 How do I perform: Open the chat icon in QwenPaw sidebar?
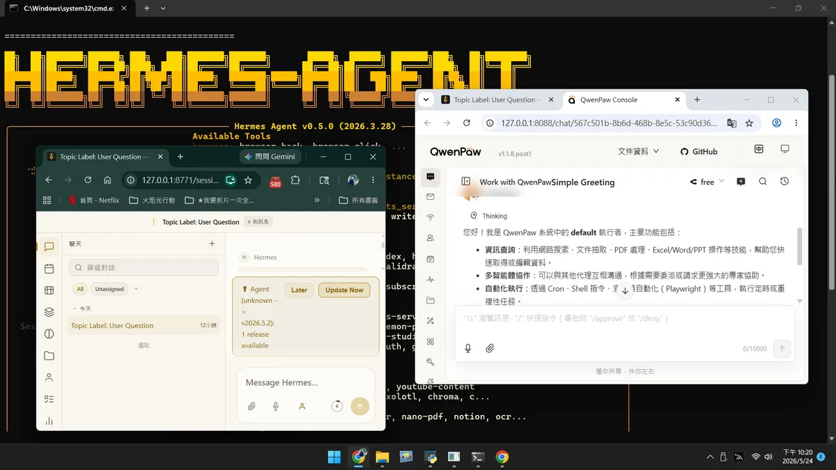pyautogui.click(x=431, y=177)
